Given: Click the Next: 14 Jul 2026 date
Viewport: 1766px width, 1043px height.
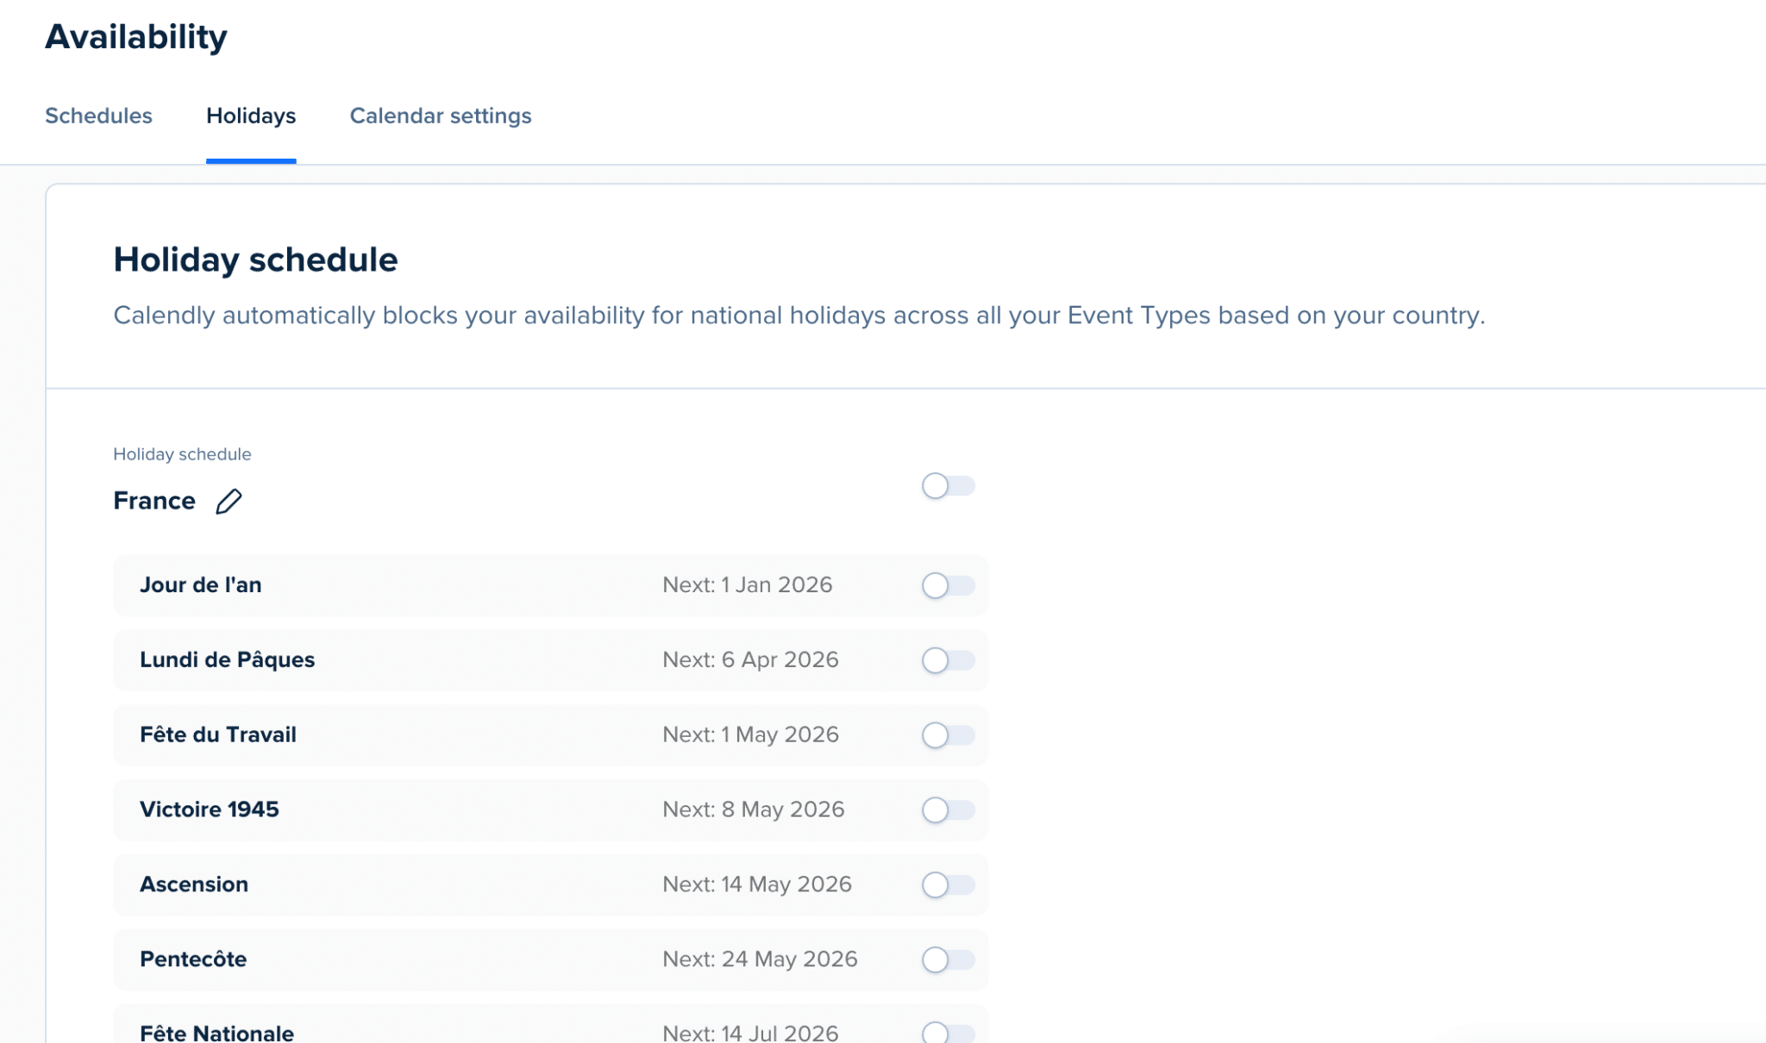Looking at the screenshot, I should click(750, 1033).
